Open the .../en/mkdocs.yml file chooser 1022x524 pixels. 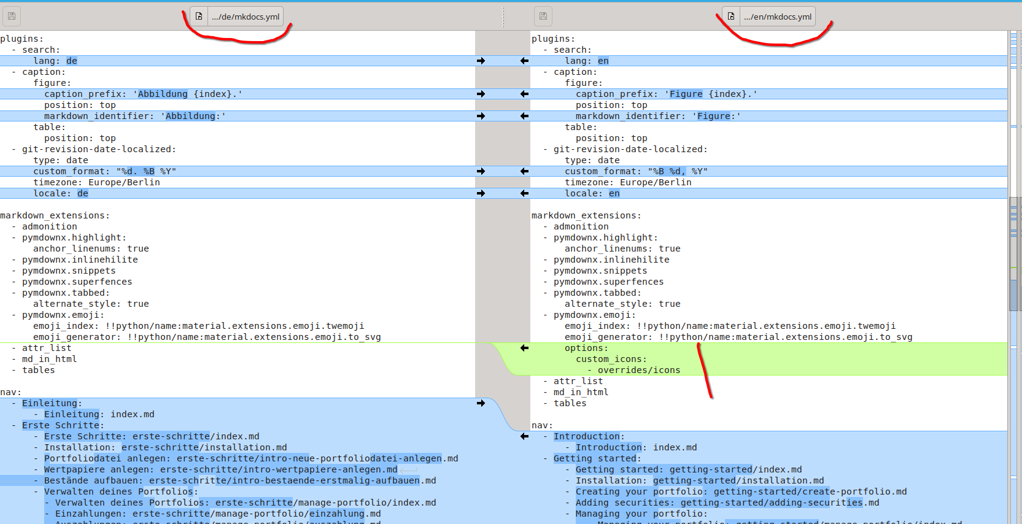pos(768,17)
